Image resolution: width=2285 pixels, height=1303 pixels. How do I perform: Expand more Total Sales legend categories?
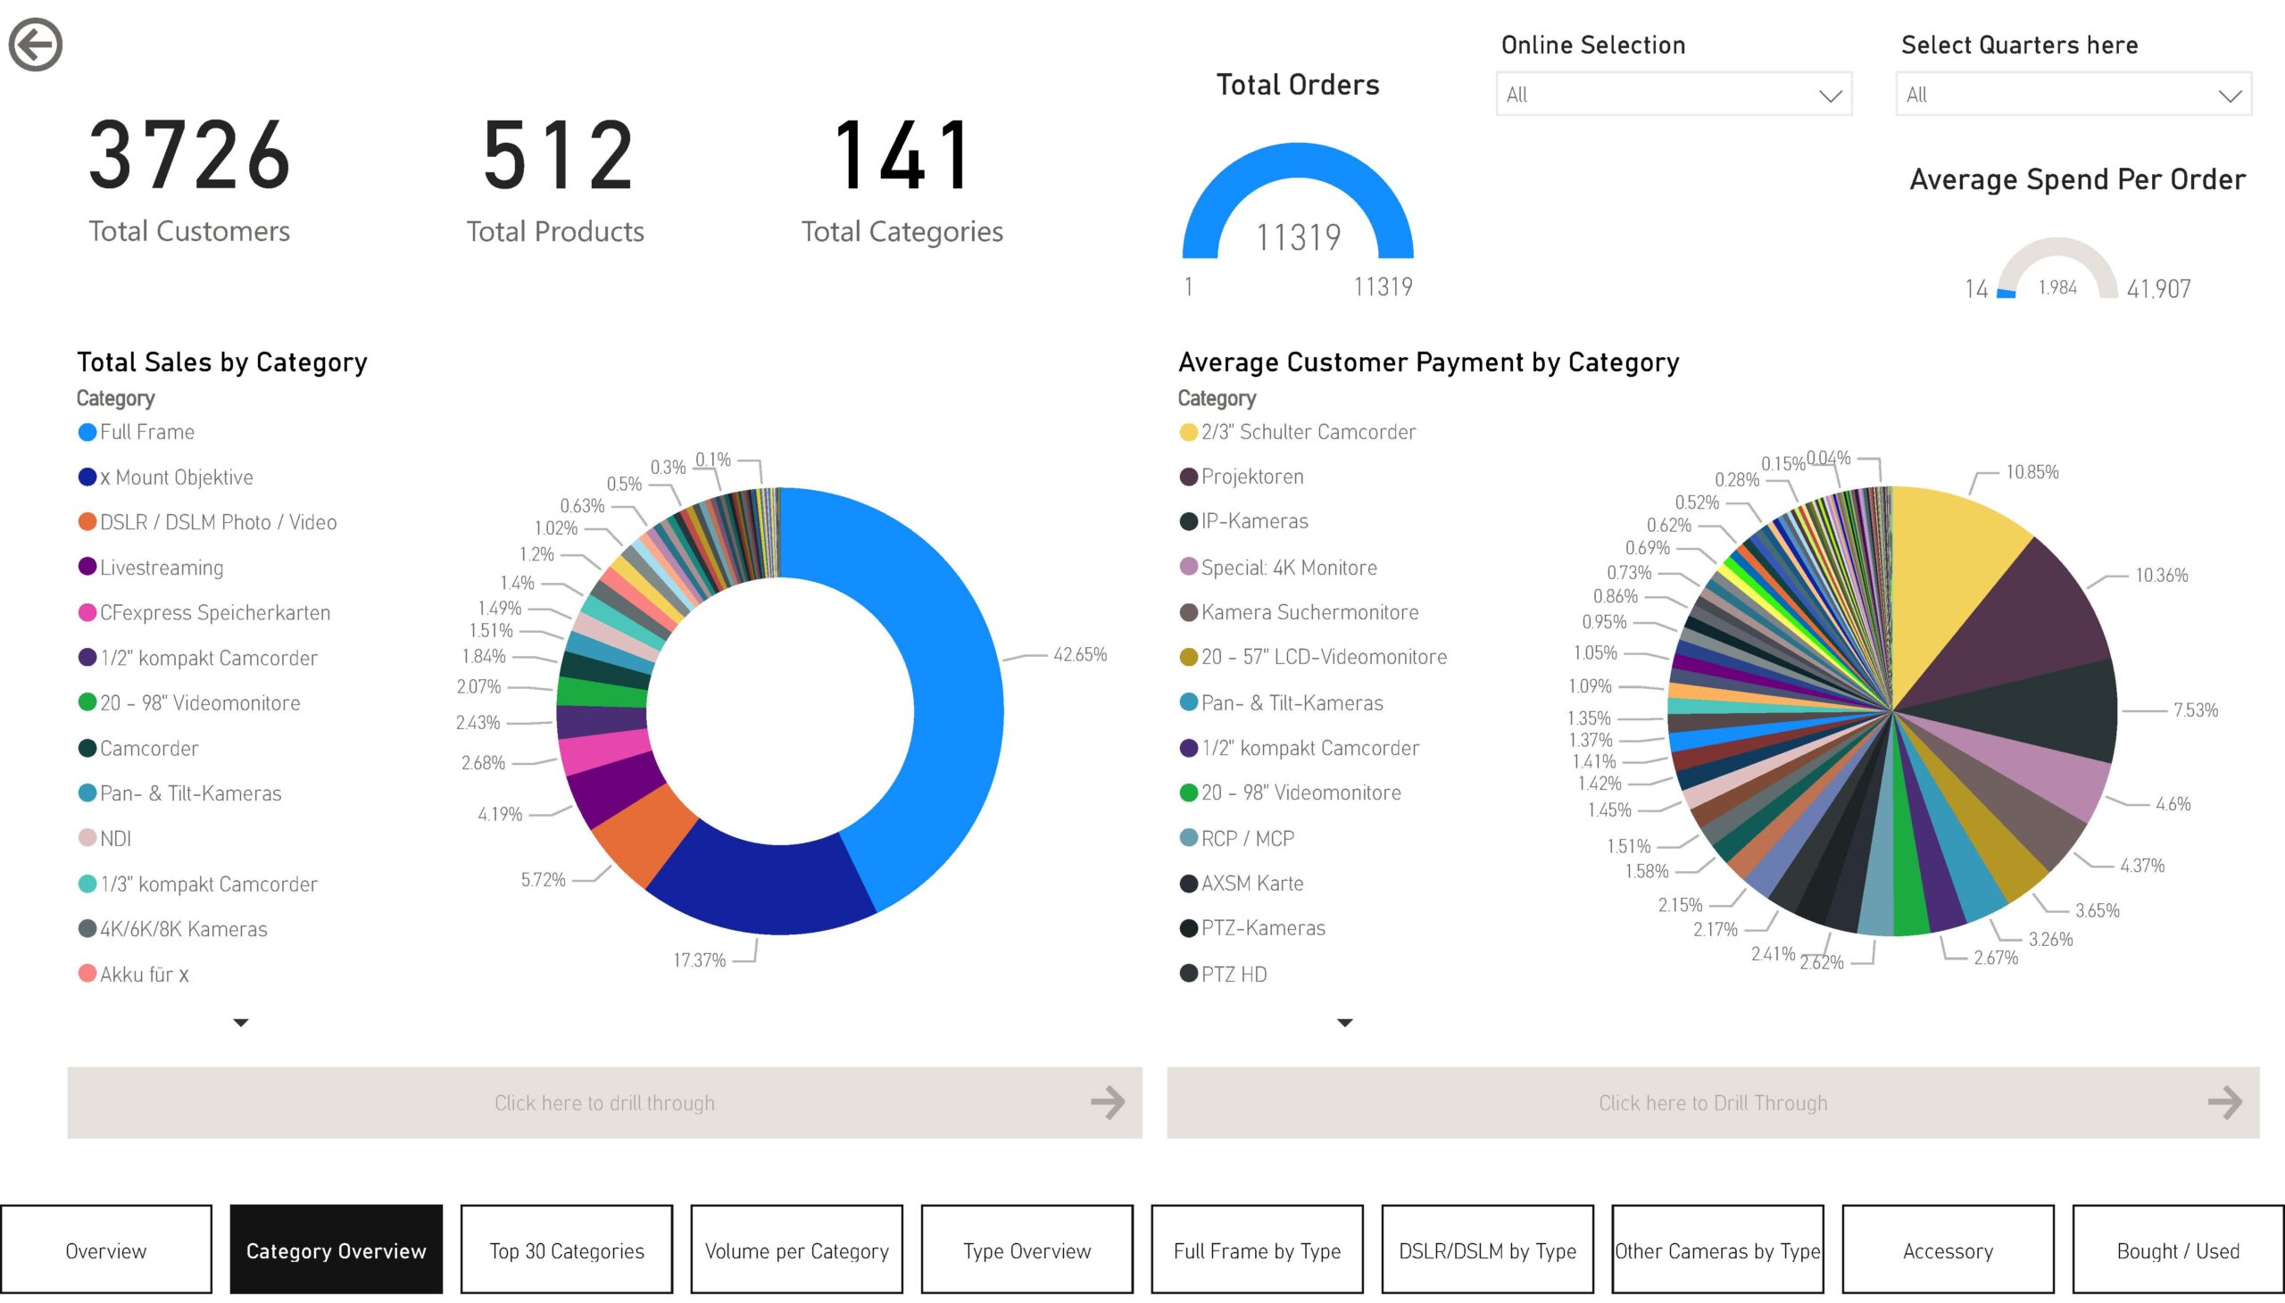[240, 1022]
